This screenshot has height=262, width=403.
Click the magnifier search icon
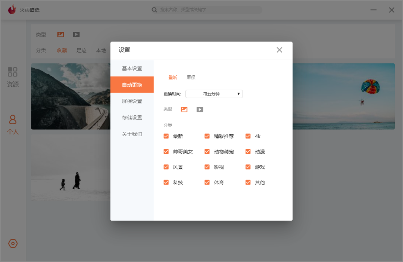[154, 10]
